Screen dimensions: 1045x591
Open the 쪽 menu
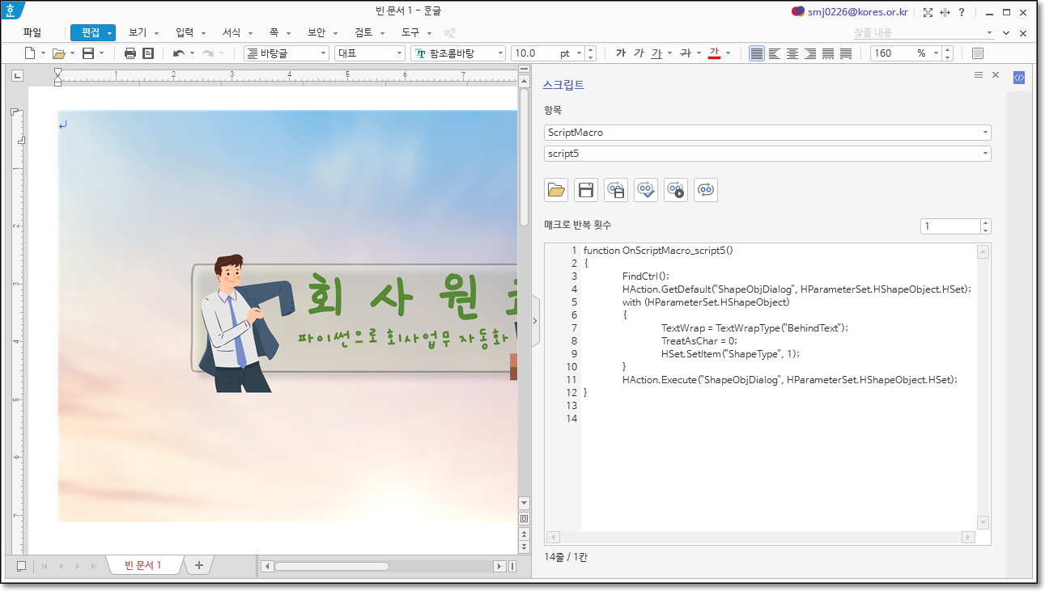[274, 32]
